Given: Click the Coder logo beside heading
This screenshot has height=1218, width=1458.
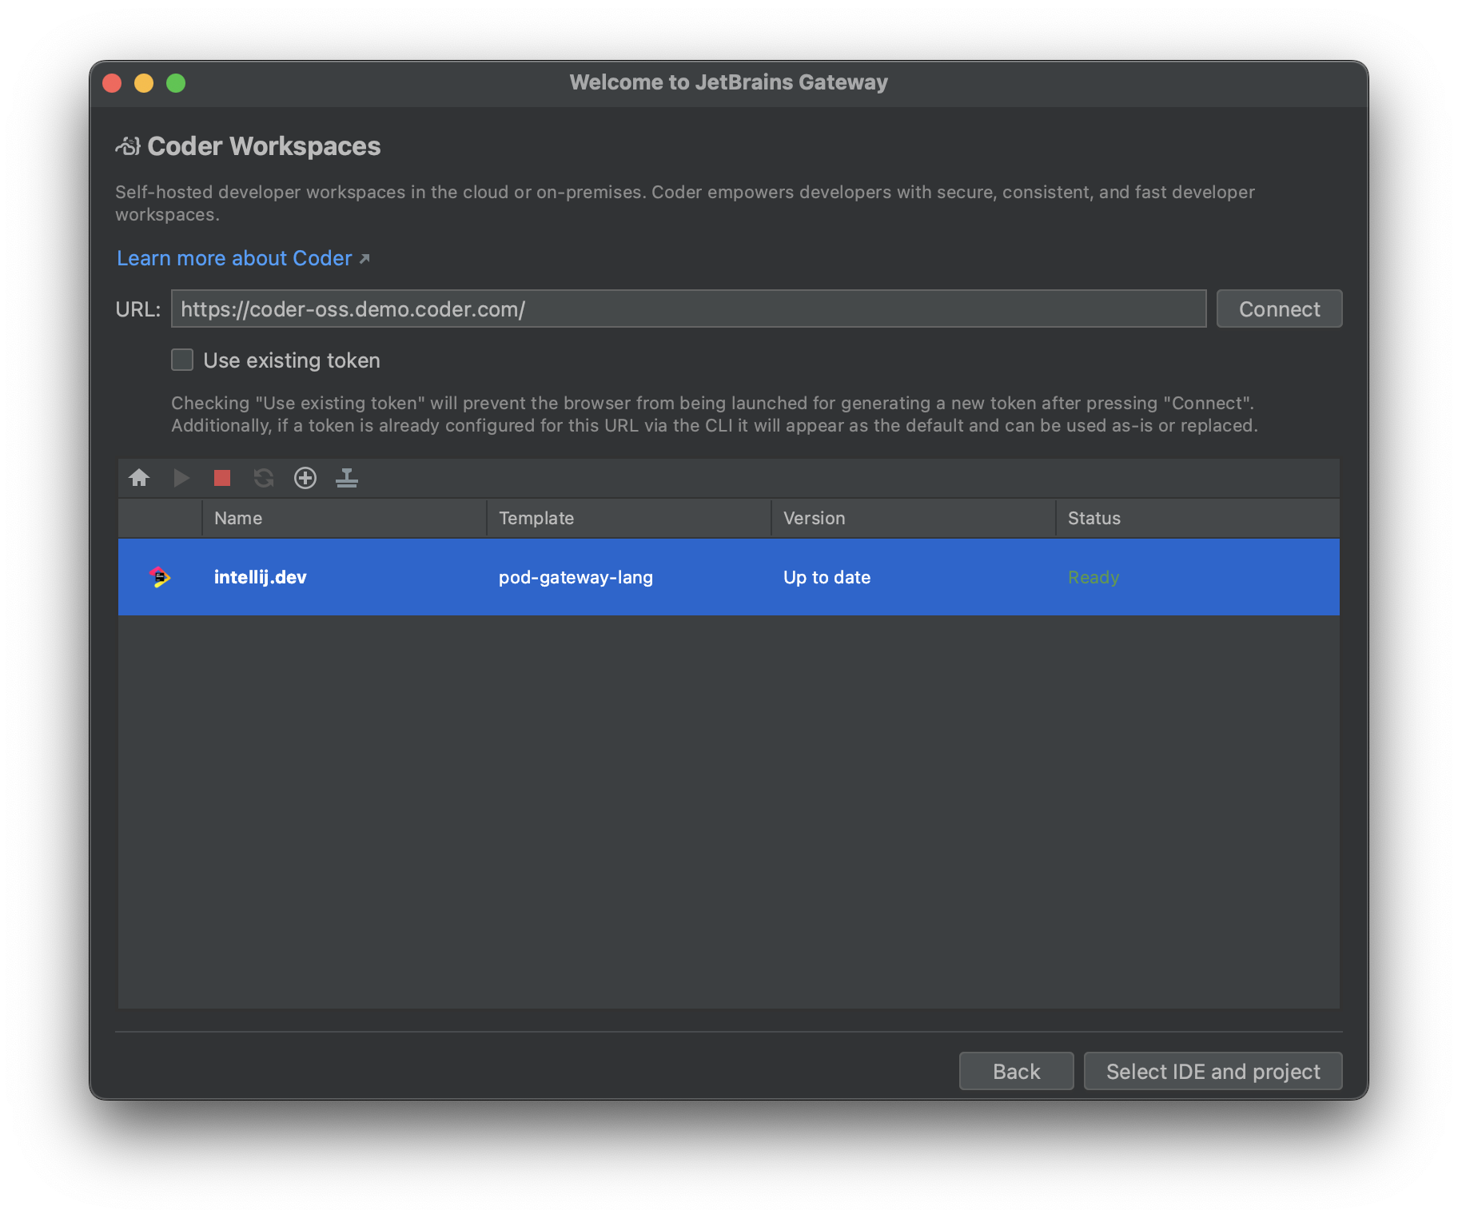Looking at the screenshot, I should 128,146.
